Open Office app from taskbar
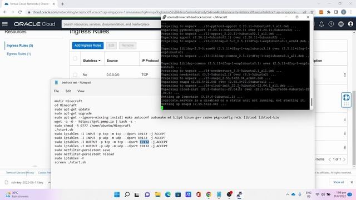This screenshot has width=356, height=200. tap(199, 194)
